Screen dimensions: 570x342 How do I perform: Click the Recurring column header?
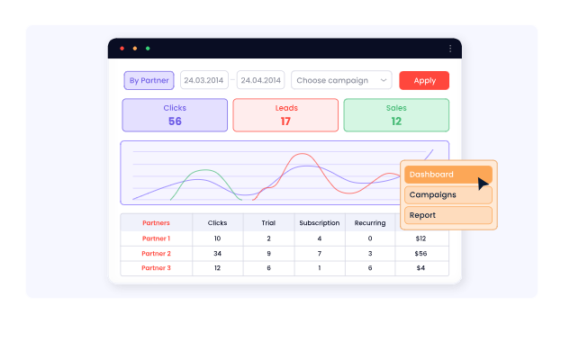coord(370,223)
